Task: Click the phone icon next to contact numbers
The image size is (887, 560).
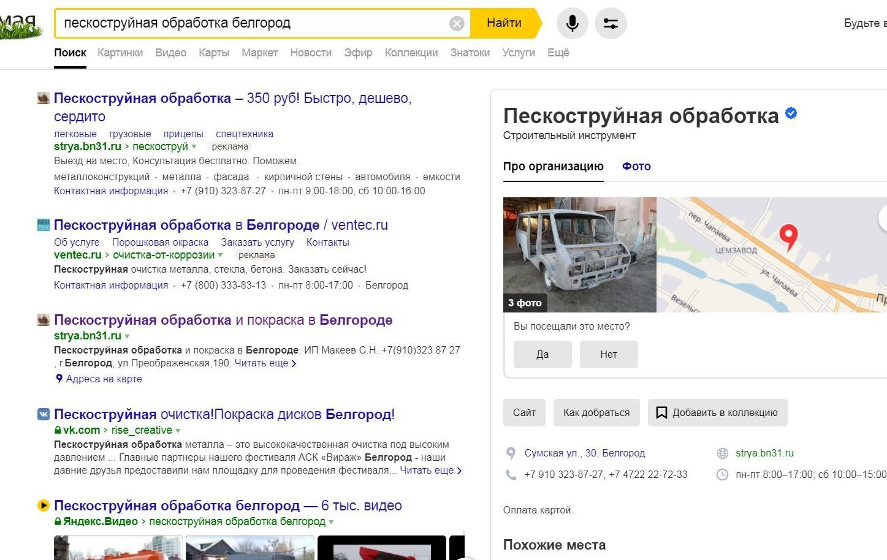Action: pyautogui.click(x=511, y=474)
